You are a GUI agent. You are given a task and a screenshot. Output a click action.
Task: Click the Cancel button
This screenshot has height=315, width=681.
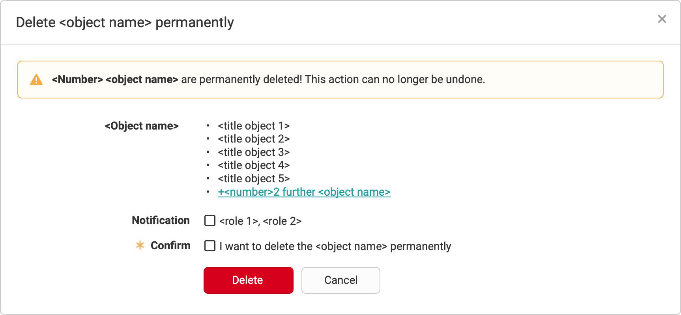point(340,280)
